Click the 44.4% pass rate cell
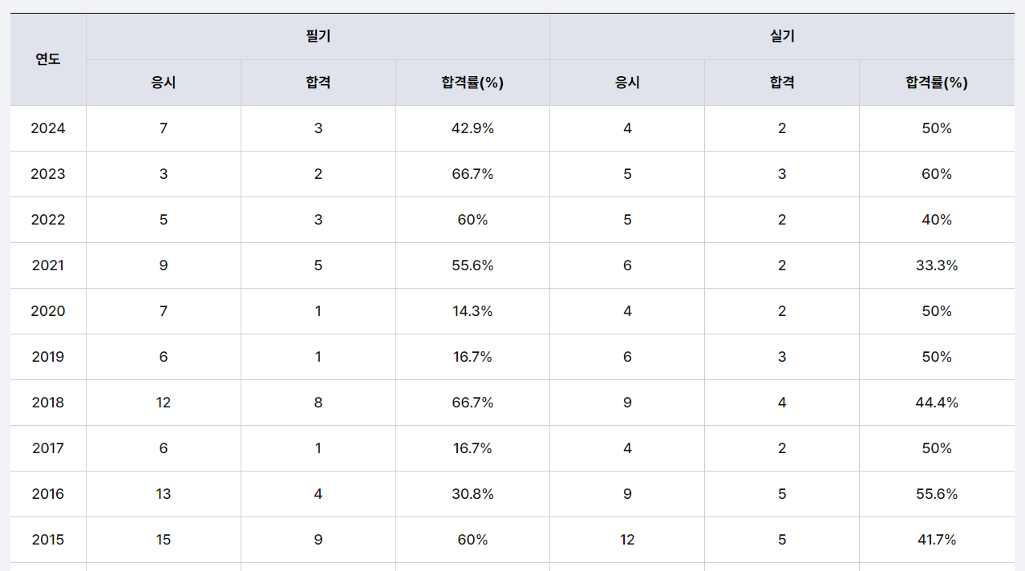Viewport: 1025px width, 571px height. 936,403
